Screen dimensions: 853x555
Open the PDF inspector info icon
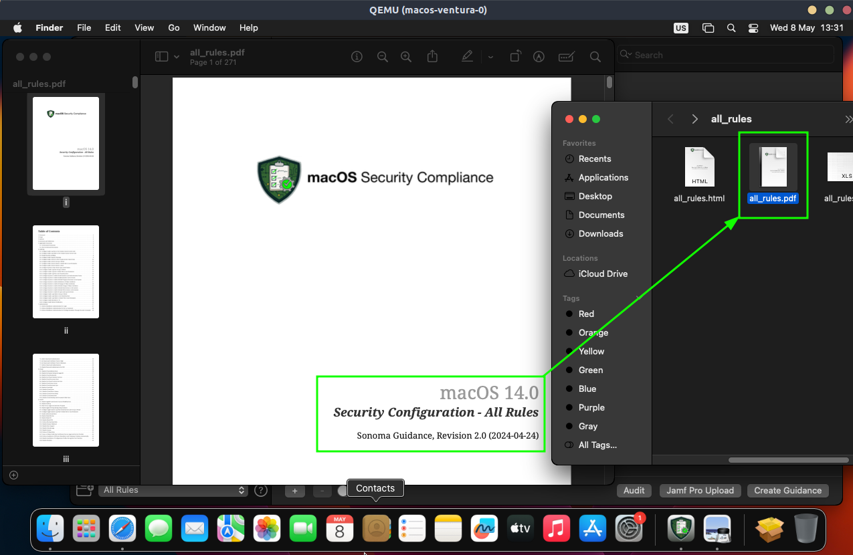coord(357,57)
